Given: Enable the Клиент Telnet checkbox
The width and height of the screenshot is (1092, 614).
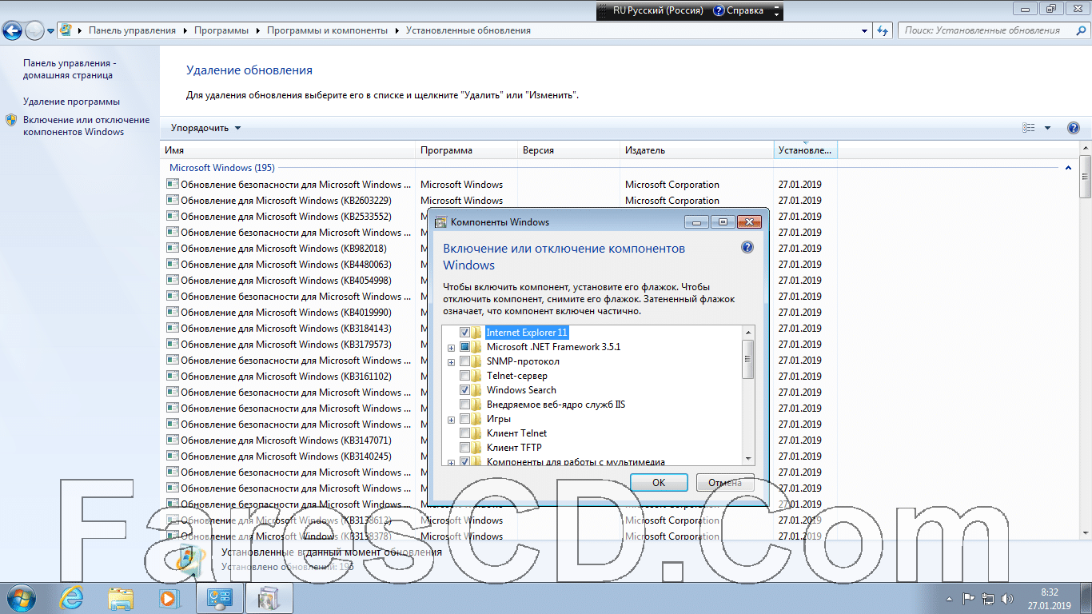Looking at the screenshot, I should point(464,433).
